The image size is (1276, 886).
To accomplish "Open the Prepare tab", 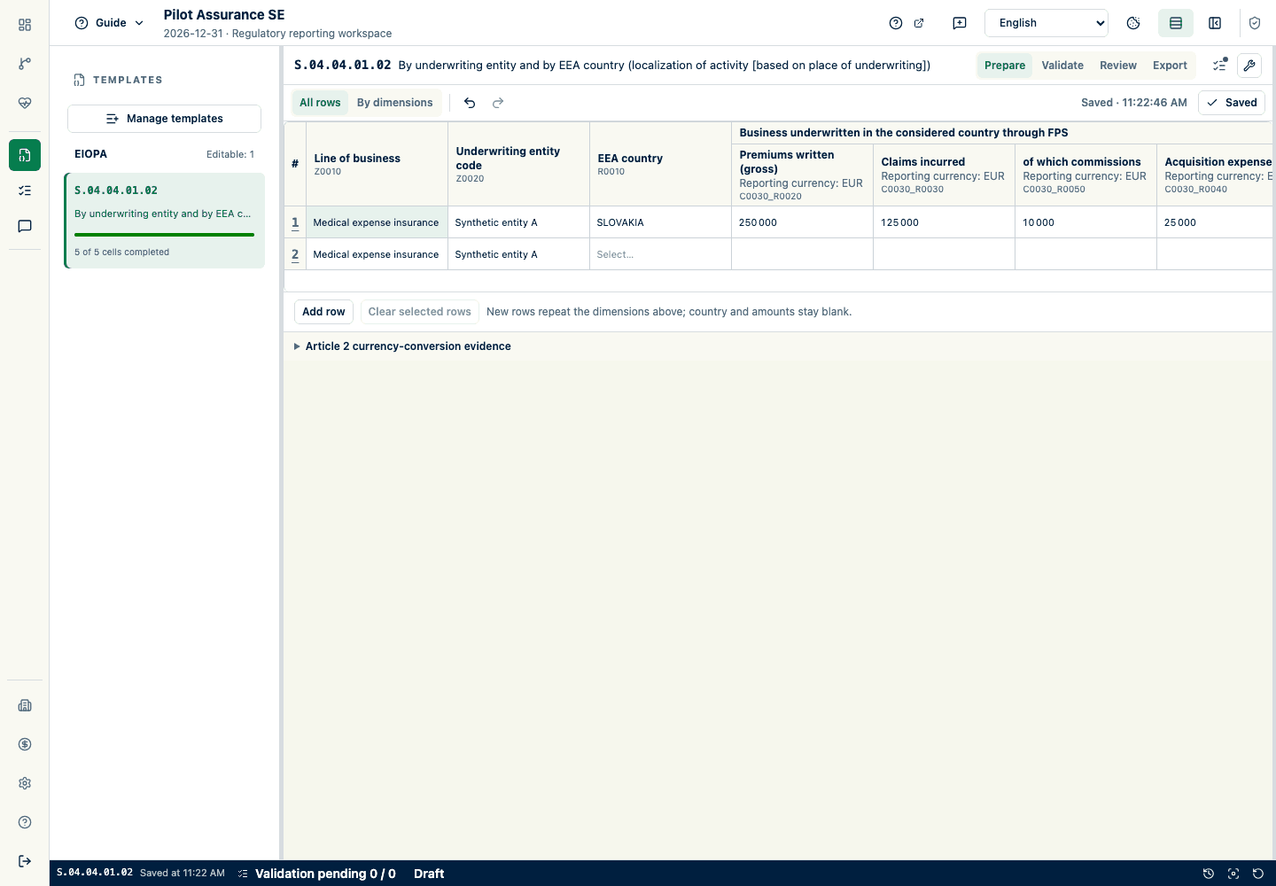I will coord(1005,66).
